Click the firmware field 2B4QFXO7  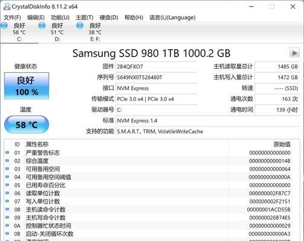[157, 66]
